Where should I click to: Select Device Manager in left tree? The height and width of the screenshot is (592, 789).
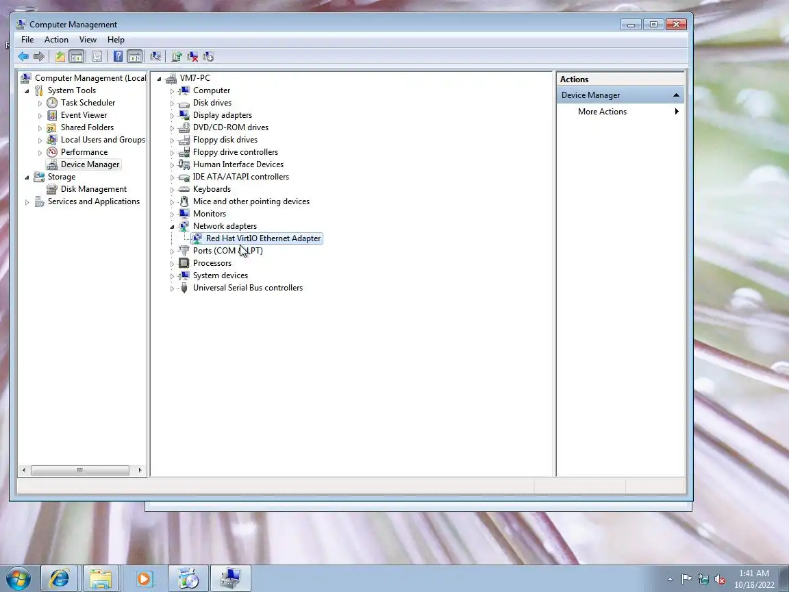click(x=90, y=164)
